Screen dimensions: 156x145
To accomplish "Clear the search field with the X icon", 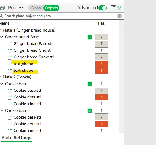I will coord(119,16).
